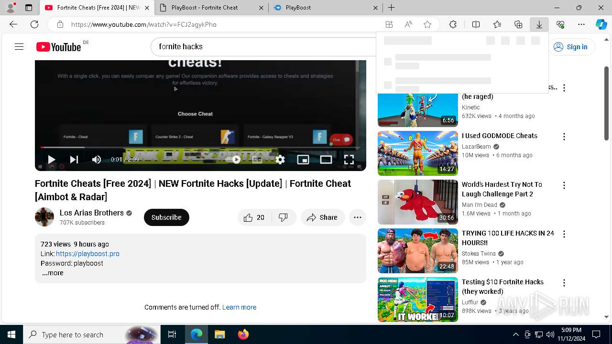Open options for World's Hardest Try Not To Laugh
This screenshot has height=344, width=612.
click(x=564, y=185)
